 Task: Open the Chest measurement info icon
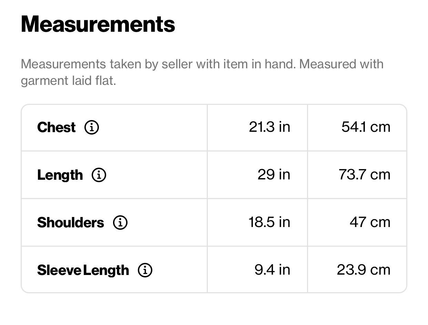click(x=92, y=127)
